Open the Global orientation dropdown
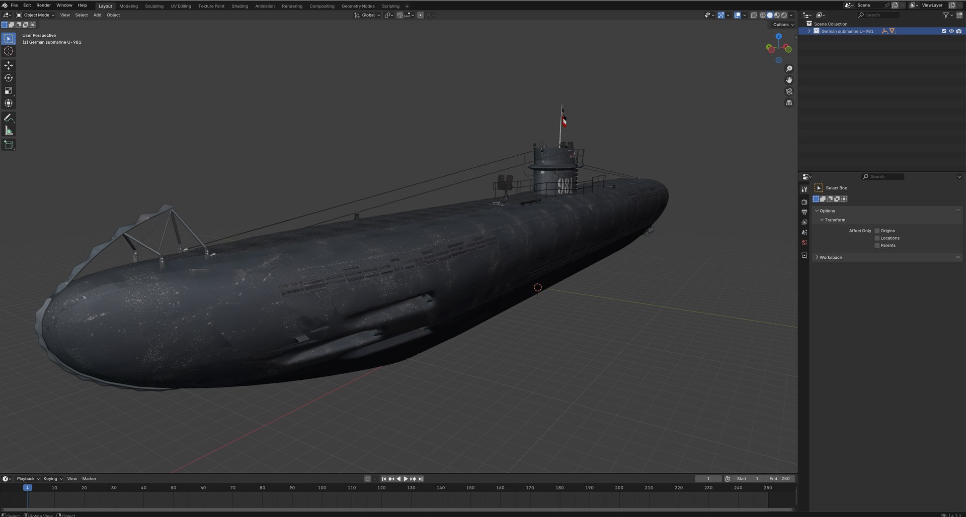 pos(367,15)
